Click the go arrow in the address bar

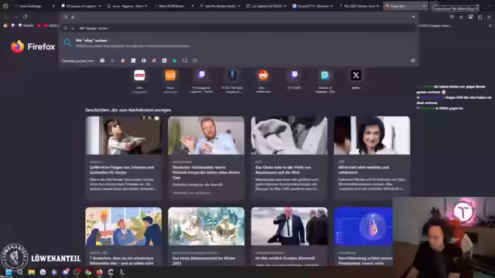[413, 17]
